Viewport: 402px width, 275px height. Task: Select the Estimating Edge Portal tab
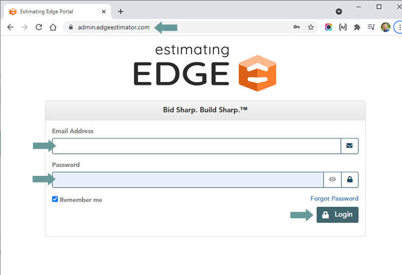click(x=57, y=11)
